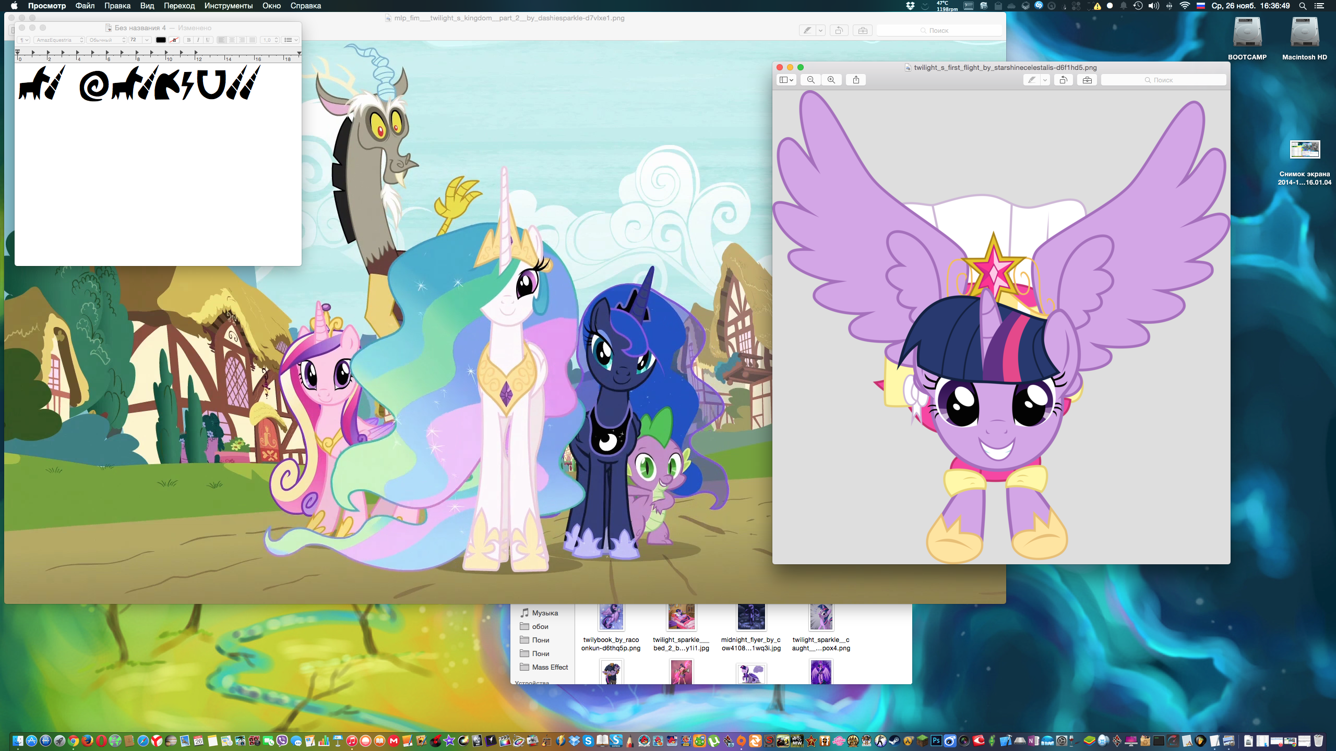Click the Поиск field in mlp_fim window

point(939,30)
